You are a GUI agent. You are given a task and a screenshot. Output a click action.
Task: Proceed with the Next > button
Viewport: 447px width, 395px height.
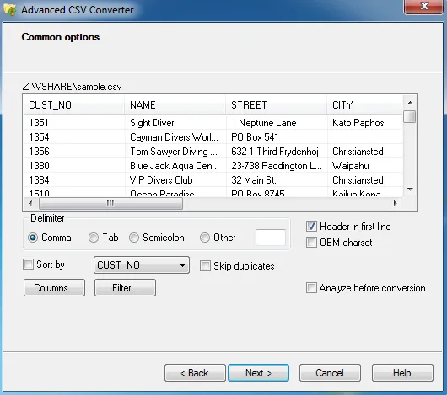point(258,373)
